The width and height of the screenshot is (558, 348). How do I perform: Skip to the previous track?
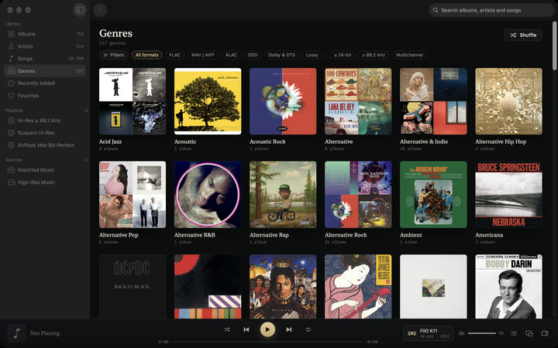[x=246, y=329]
